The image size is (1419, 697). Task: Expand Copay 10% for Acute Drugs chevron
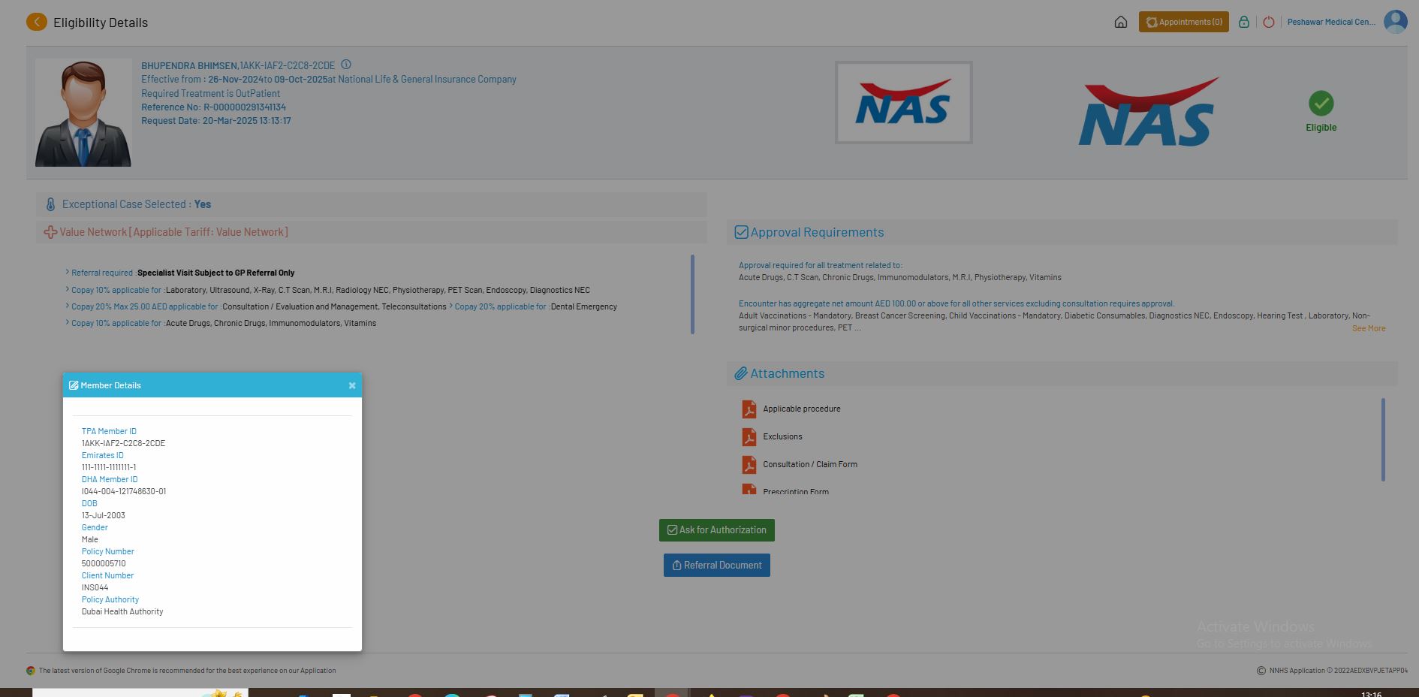pos(68,323)
